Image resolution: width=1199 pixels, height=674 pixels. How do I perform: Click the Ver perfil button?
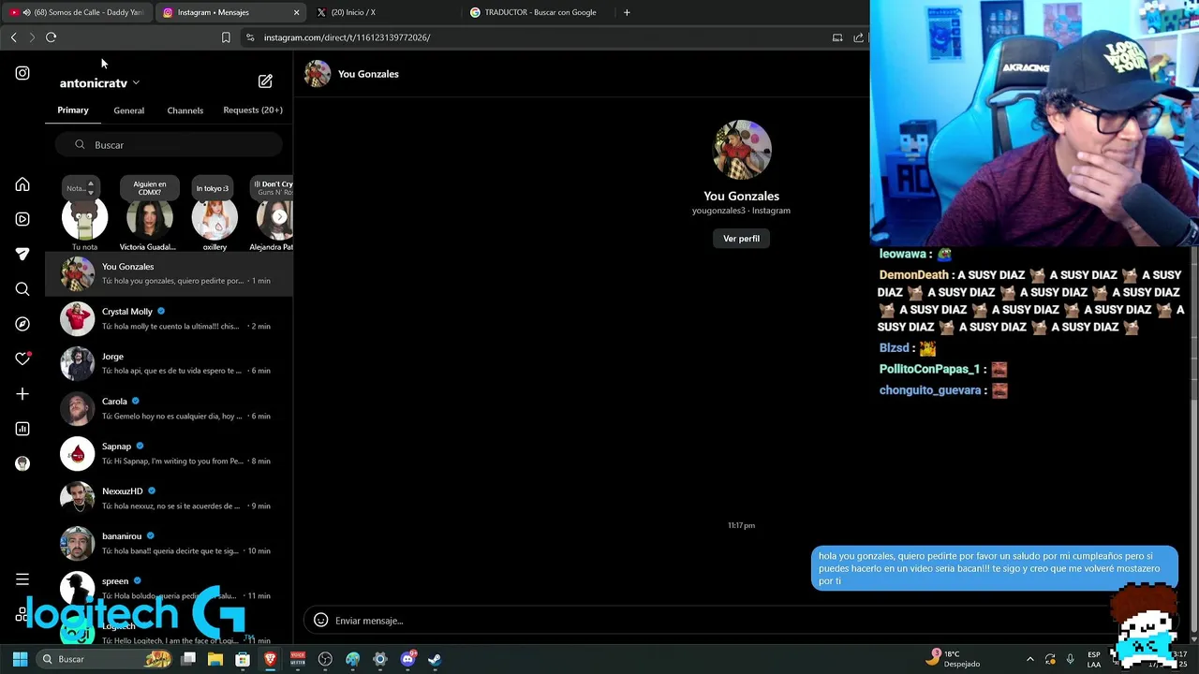[741, 239]
